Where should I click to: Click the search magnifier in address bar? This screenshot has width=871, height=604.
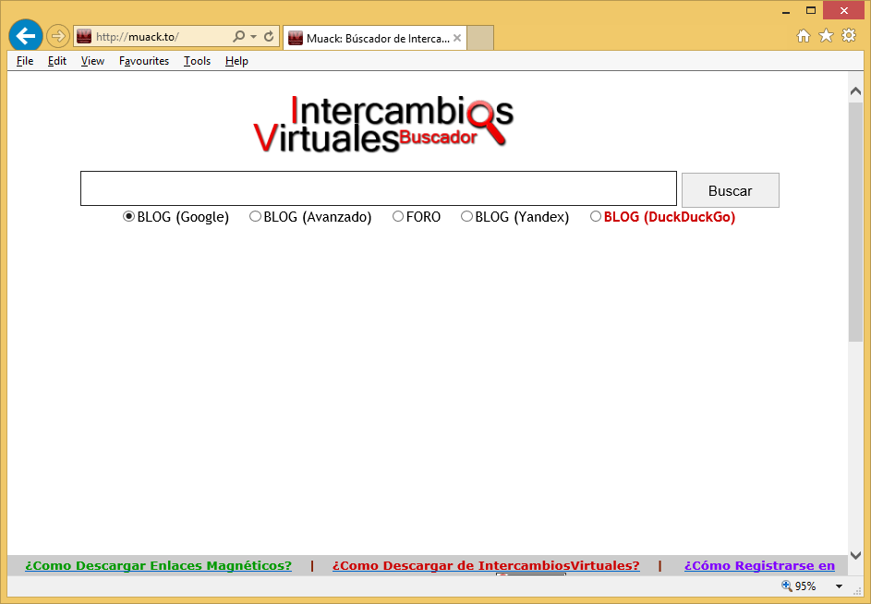click(x=238, y=37)
